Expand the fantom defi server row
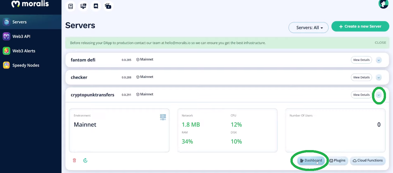Image resolution: width=393 pixels, height=173 pixels. click(x=378, y=60)
